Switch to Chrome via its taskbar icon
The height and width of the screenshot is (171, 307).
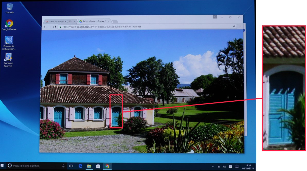coord(107,166)
